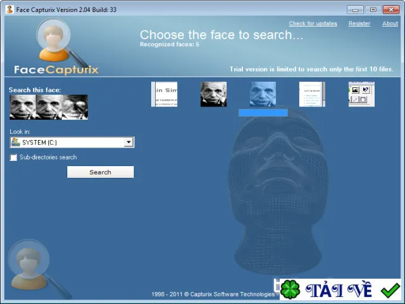
Task: Click the Recognized faces: 5 text
Action: click(x=170, y=44)
